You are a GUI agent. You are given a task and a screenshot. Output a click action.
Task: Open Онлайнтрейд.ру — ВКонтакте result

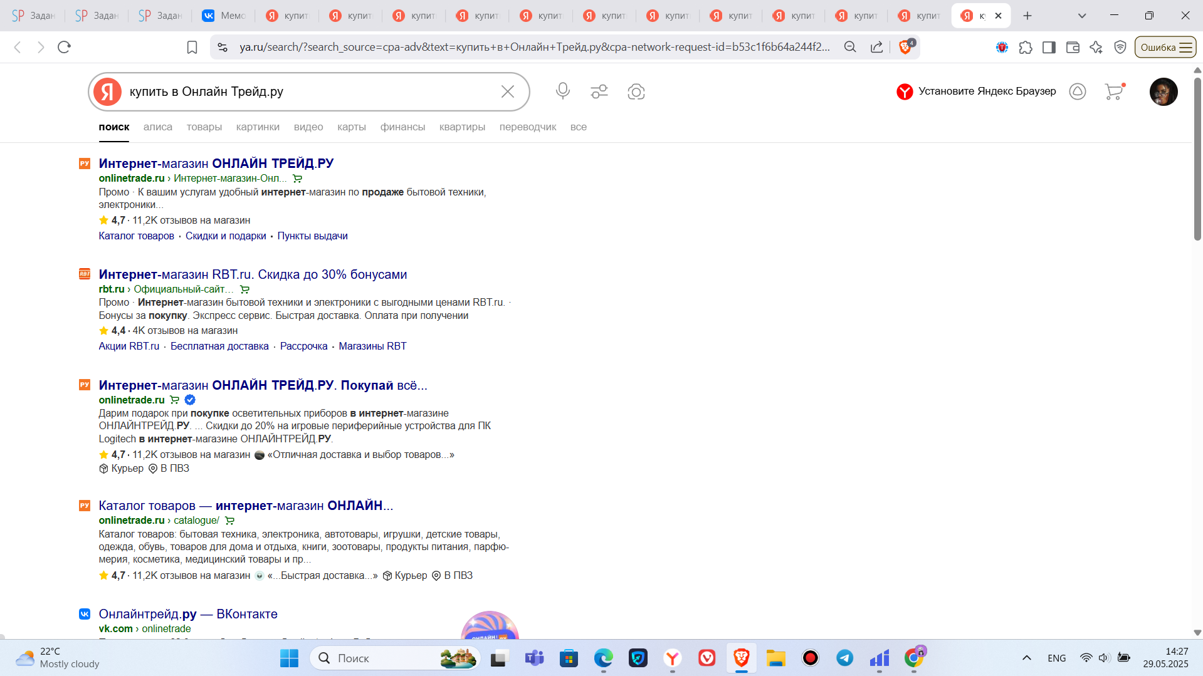(188, 614)
